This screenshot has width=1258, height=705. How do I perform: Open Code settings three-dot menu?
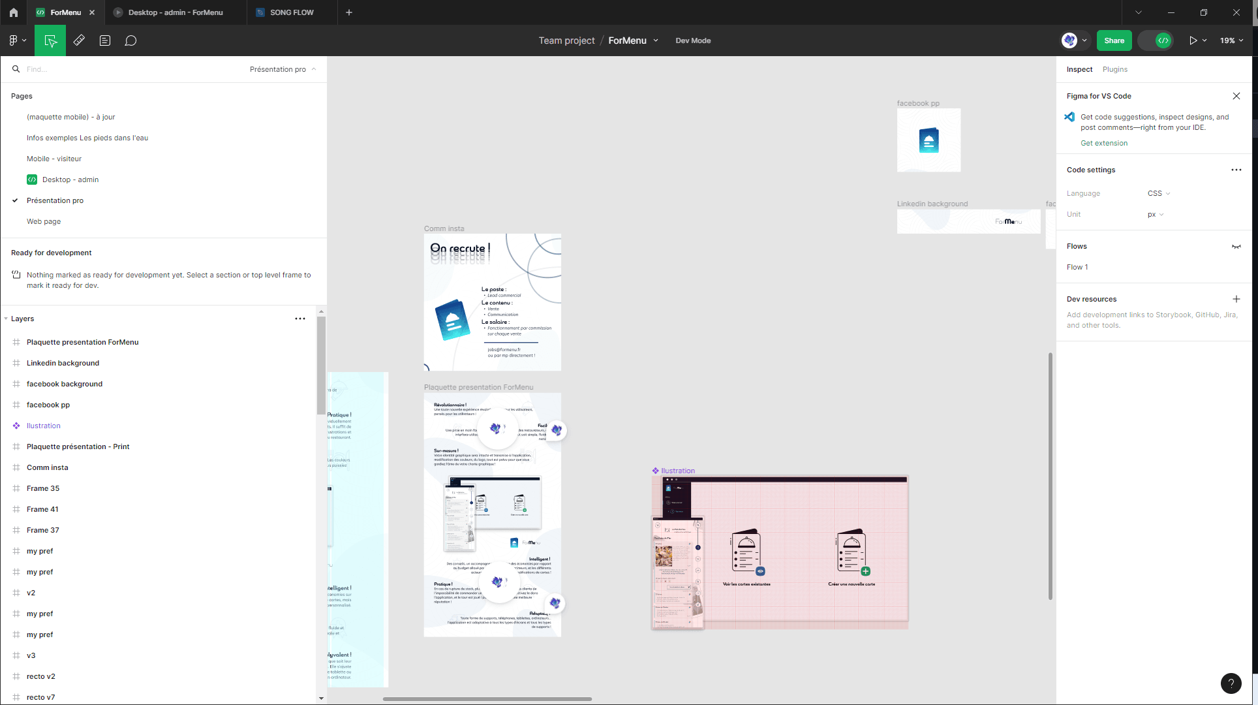point(1236,170)
